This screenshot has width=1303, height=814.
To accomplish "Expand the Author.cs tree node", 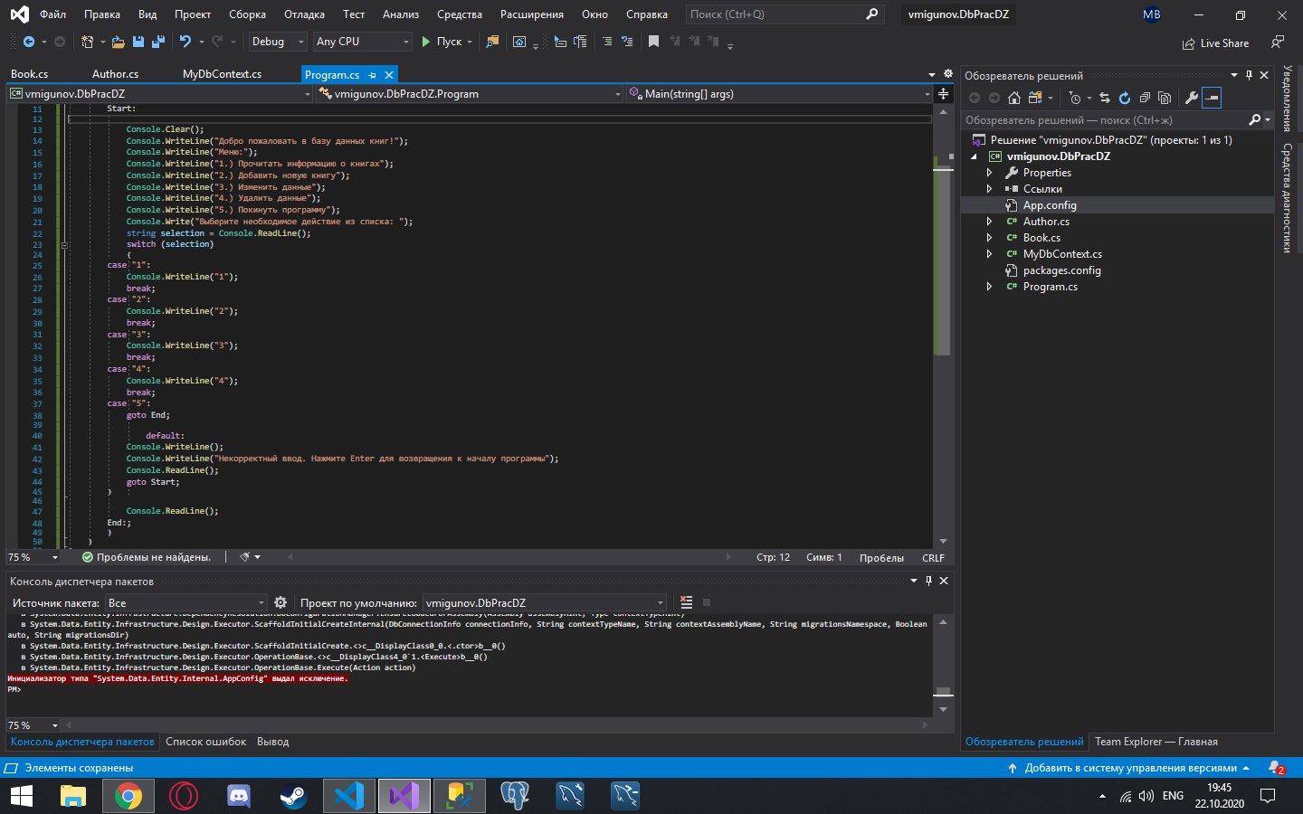I will [989, 222].
